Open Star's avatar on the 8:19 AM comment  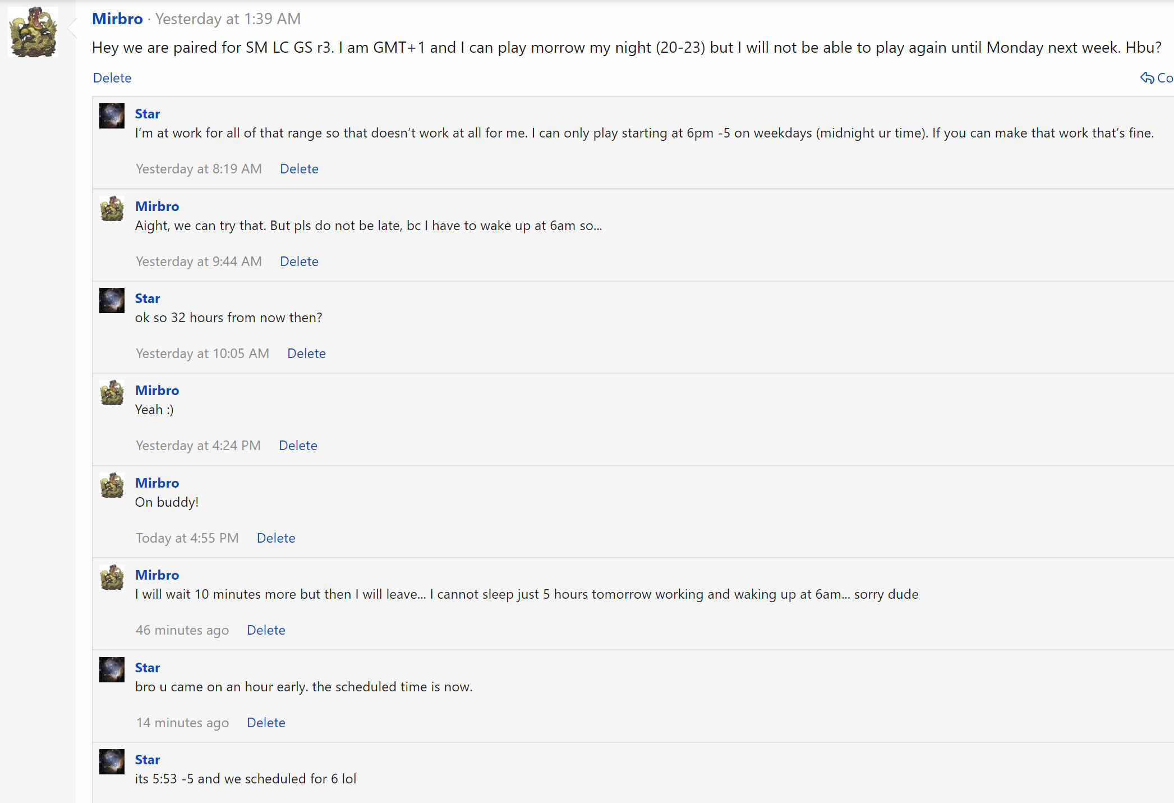[x=112, y=116]
